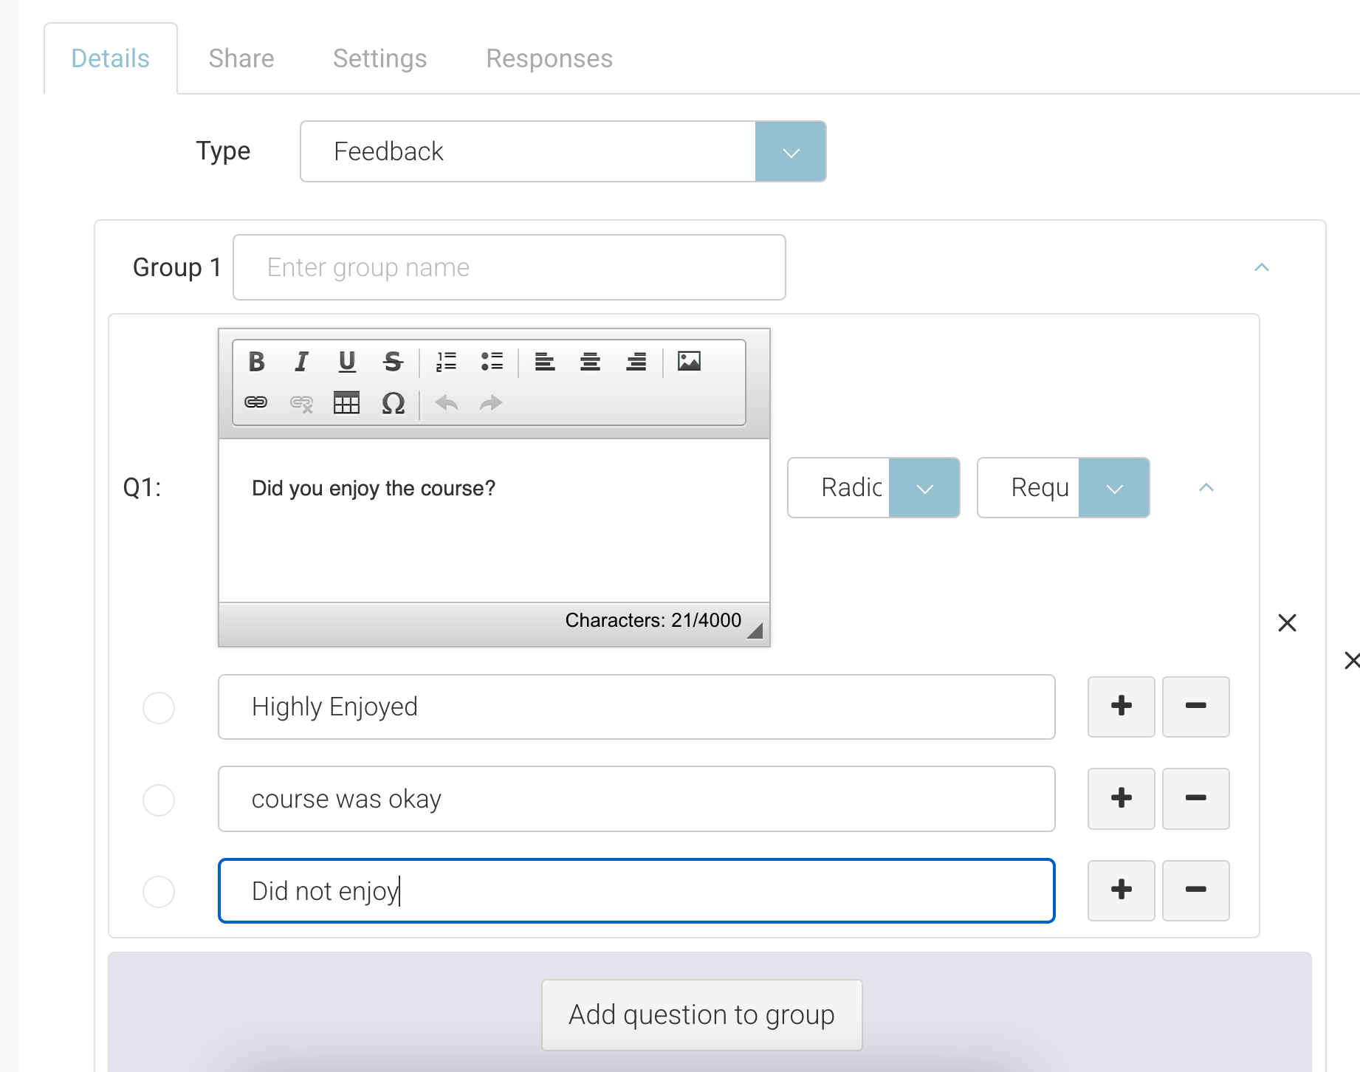Add an option after Highly Enjoyed
The height and width of the screenshot is (1072, 1360).
1121,707
